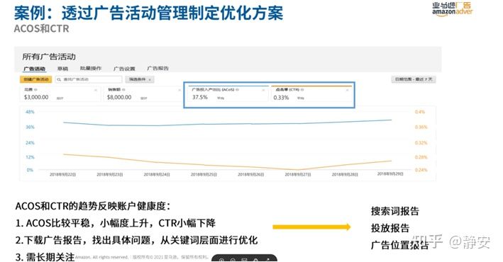The height and width of the screenshot is (262, 503).
Task: Close the ACoS metric card
Action: [264, 91]
